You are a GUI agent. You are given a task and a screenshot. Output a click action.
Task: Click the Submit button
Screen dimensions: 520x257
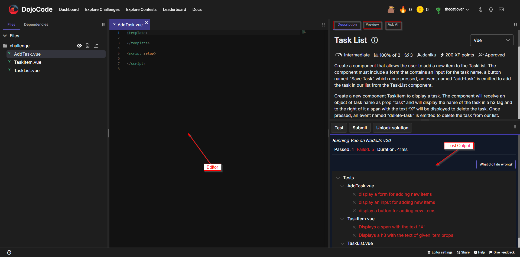pos(360,128)
